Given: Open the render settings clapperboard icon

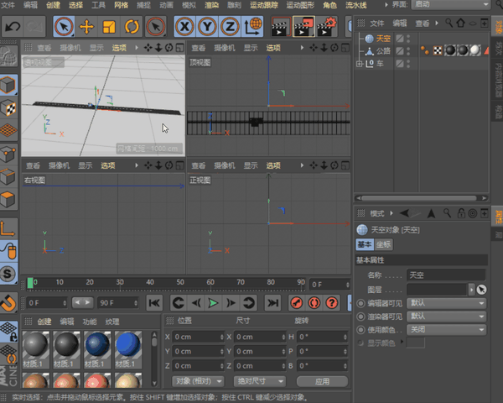Looking at the screenshot, I should [x=324, y=28].
